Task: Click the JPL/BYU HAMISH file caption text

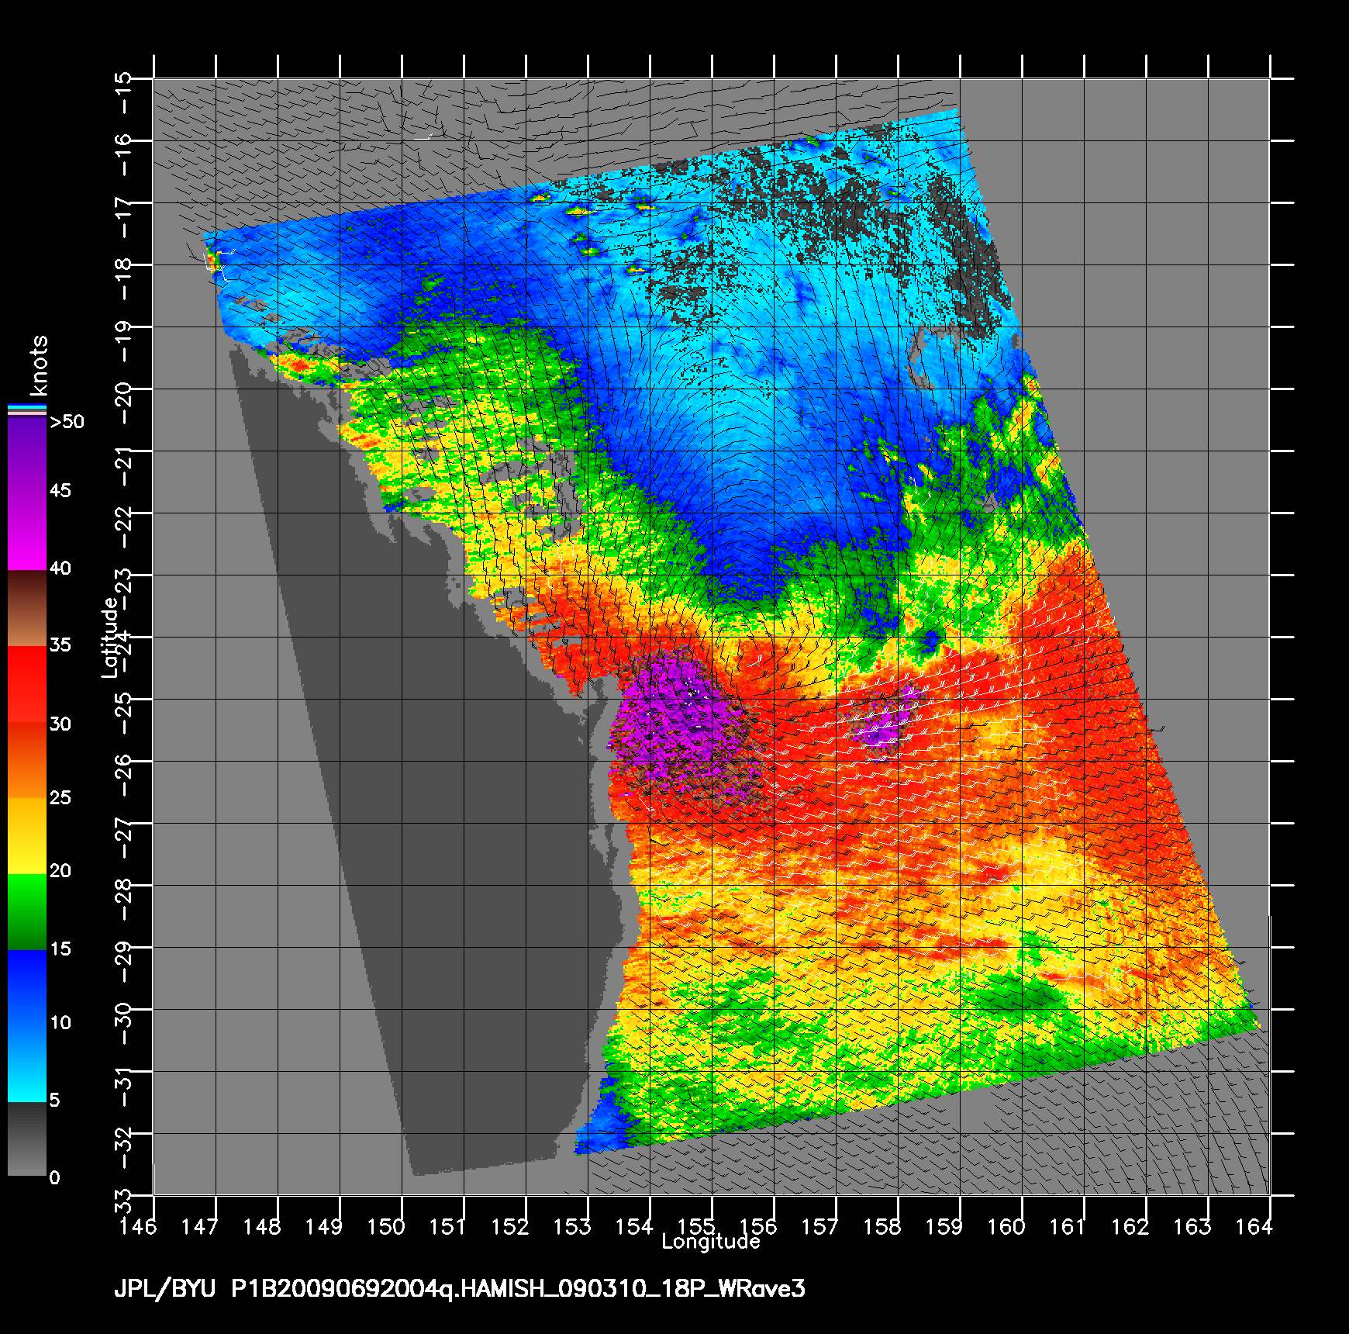Action: pos(460,1289)
